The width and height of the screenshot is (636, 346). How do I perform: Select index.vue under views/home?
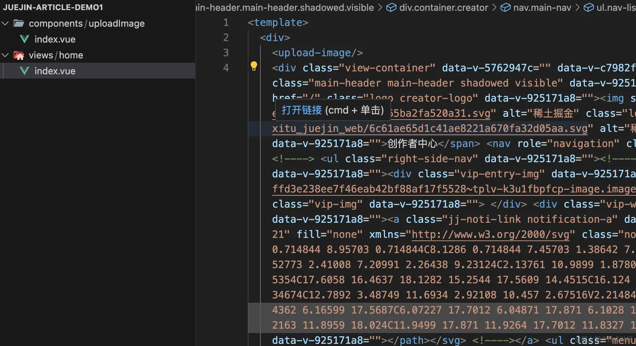(98, 71)
